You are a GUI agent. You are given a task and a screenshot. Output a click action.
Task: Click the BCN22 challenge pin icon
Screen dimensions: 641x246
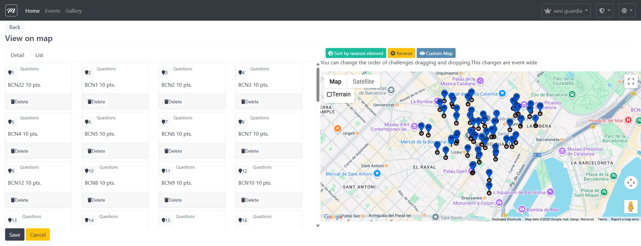[x=10, y=73]
